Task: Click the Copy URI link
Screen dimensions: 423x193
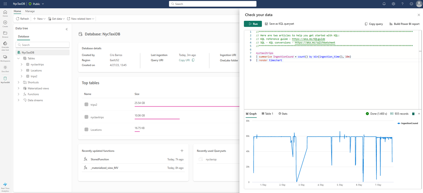Action: click(184, 60)
